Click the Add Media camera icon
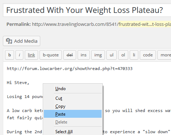 tap(9, 41)
